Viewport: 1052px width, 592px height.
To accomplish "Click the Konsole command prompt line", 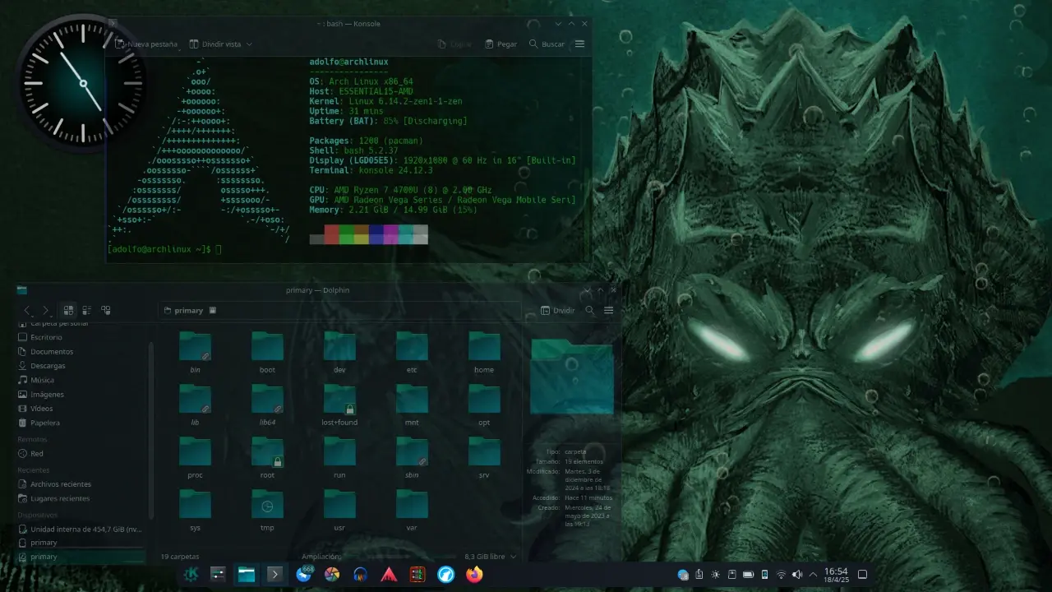I will pyautogui.click(x=165, y=249).
